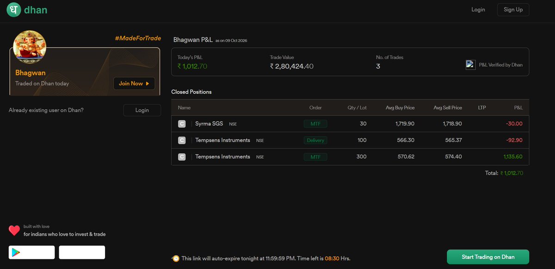
Task: Click Today's P&L value ₹ 1,012.70
Action: coord(192,66)
